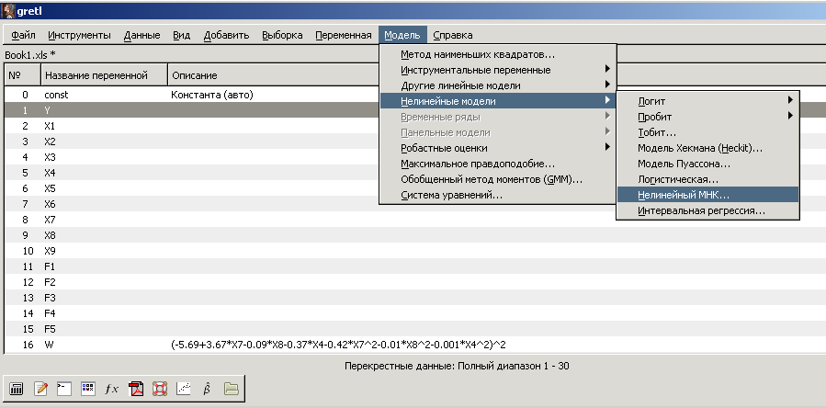Select variable X8 row
This screenshot has height=408, width=826.
[x=414, y=235]
